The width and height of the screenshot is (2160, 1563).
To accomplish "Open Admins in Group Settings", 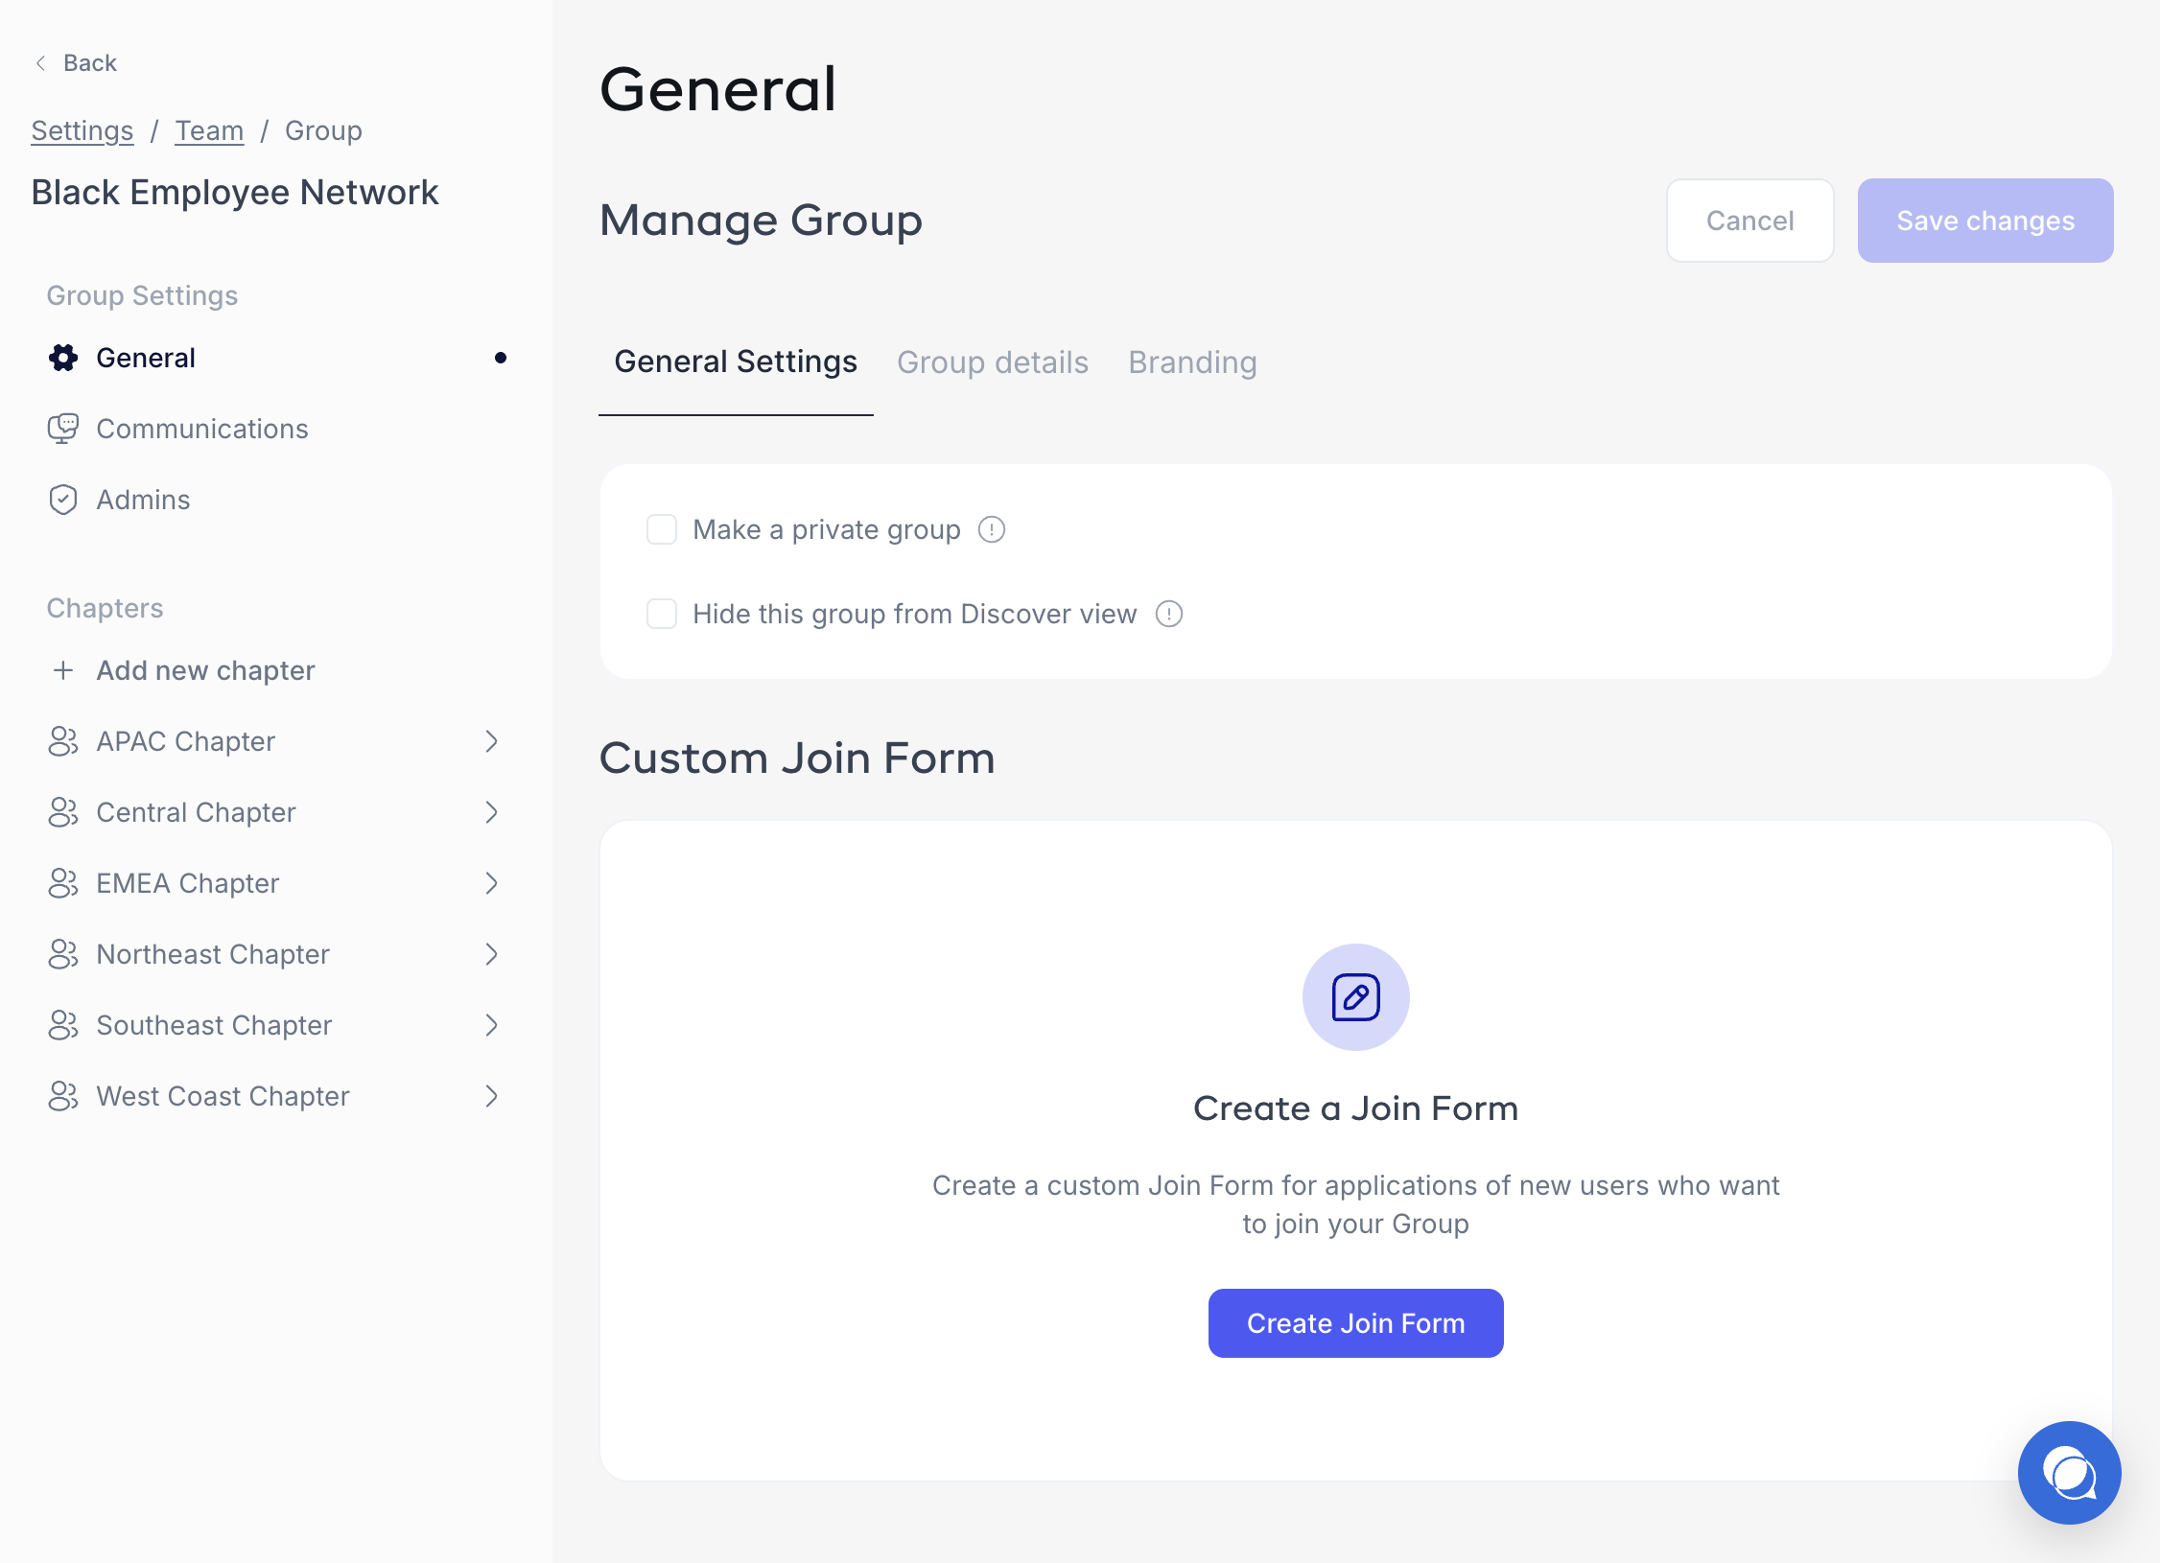I will 276,500.
